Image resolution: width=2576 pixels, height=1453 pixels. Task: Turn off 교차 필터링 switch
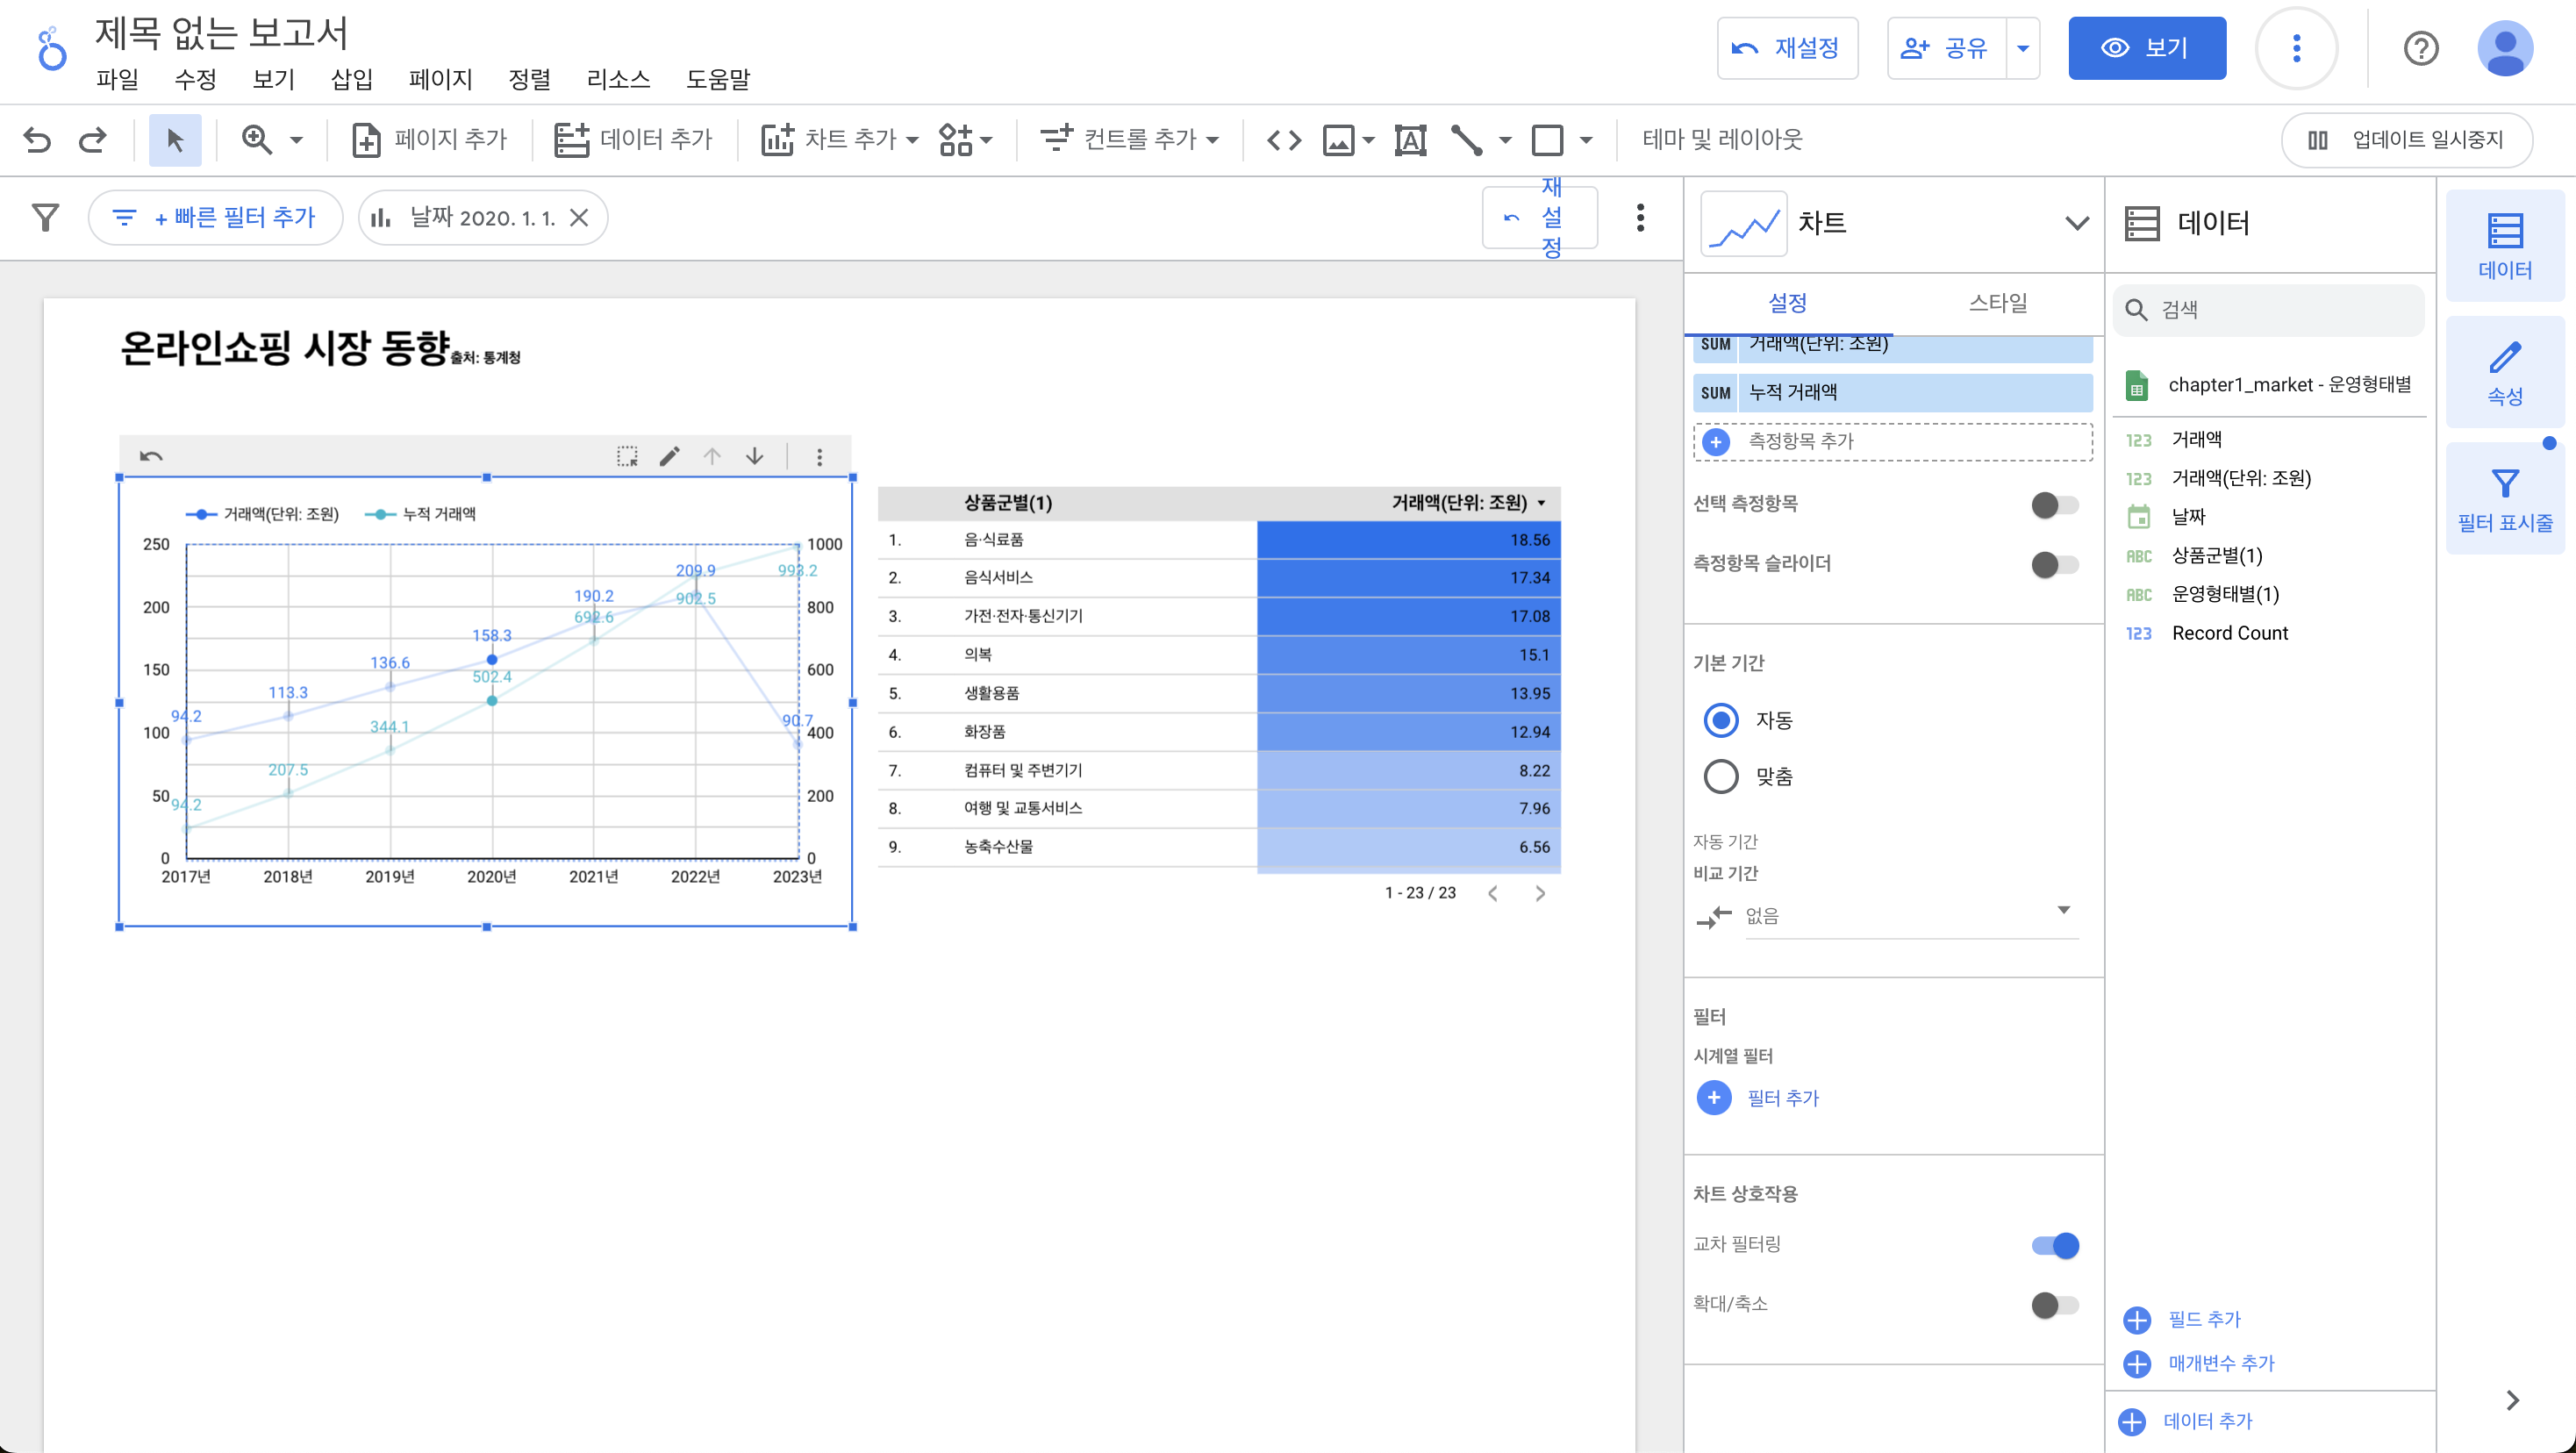click(2054, 1245)
